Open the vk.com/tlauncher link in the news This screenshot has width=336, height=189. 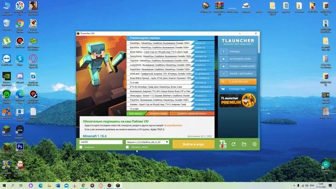(x=173, y=125)
